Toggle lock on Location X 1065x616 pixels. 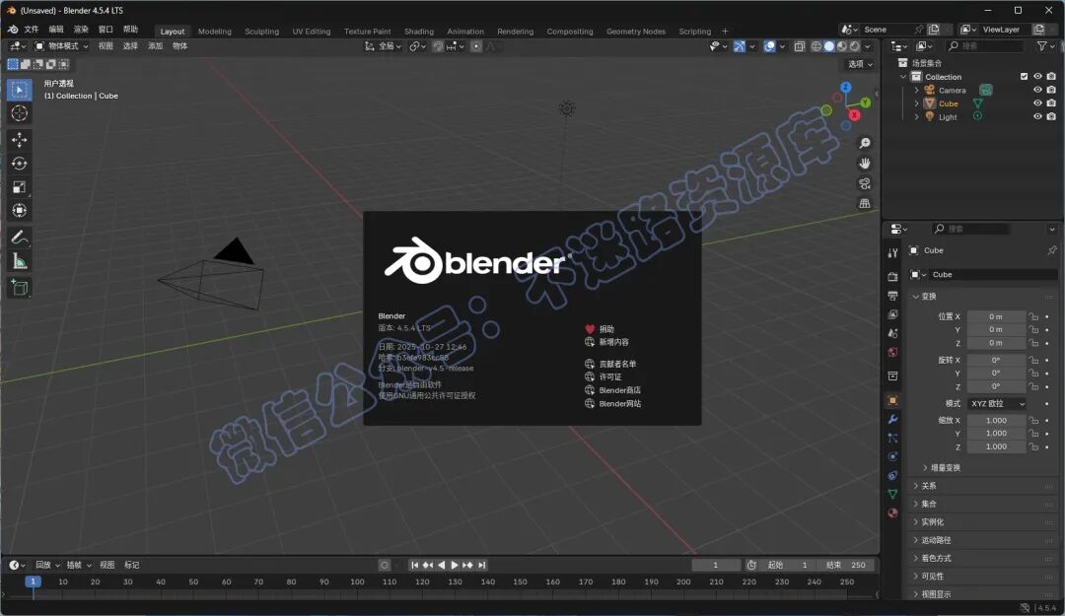(1033, 316)
